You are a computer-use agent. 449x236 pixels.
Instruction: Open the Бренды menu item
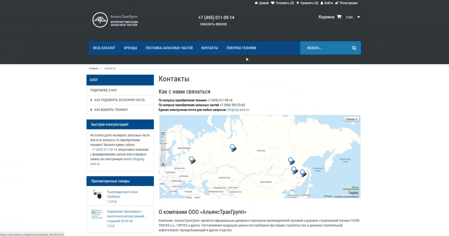coord(130,48)
